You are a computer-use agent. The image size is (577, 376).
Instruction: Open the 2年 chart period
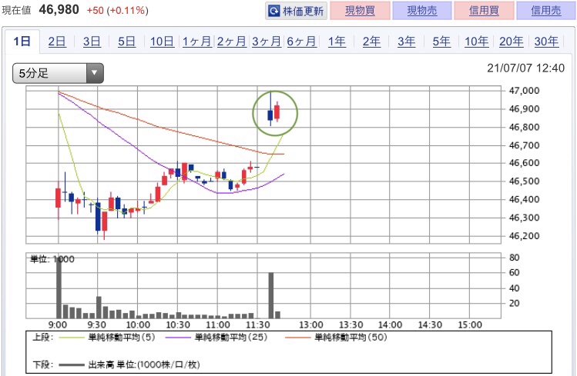(371, 42)
